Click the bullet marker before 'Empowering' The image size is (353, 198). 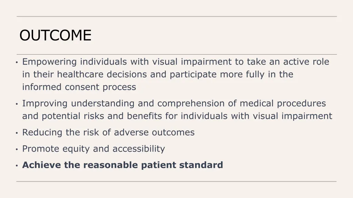[x=17, y=62]
